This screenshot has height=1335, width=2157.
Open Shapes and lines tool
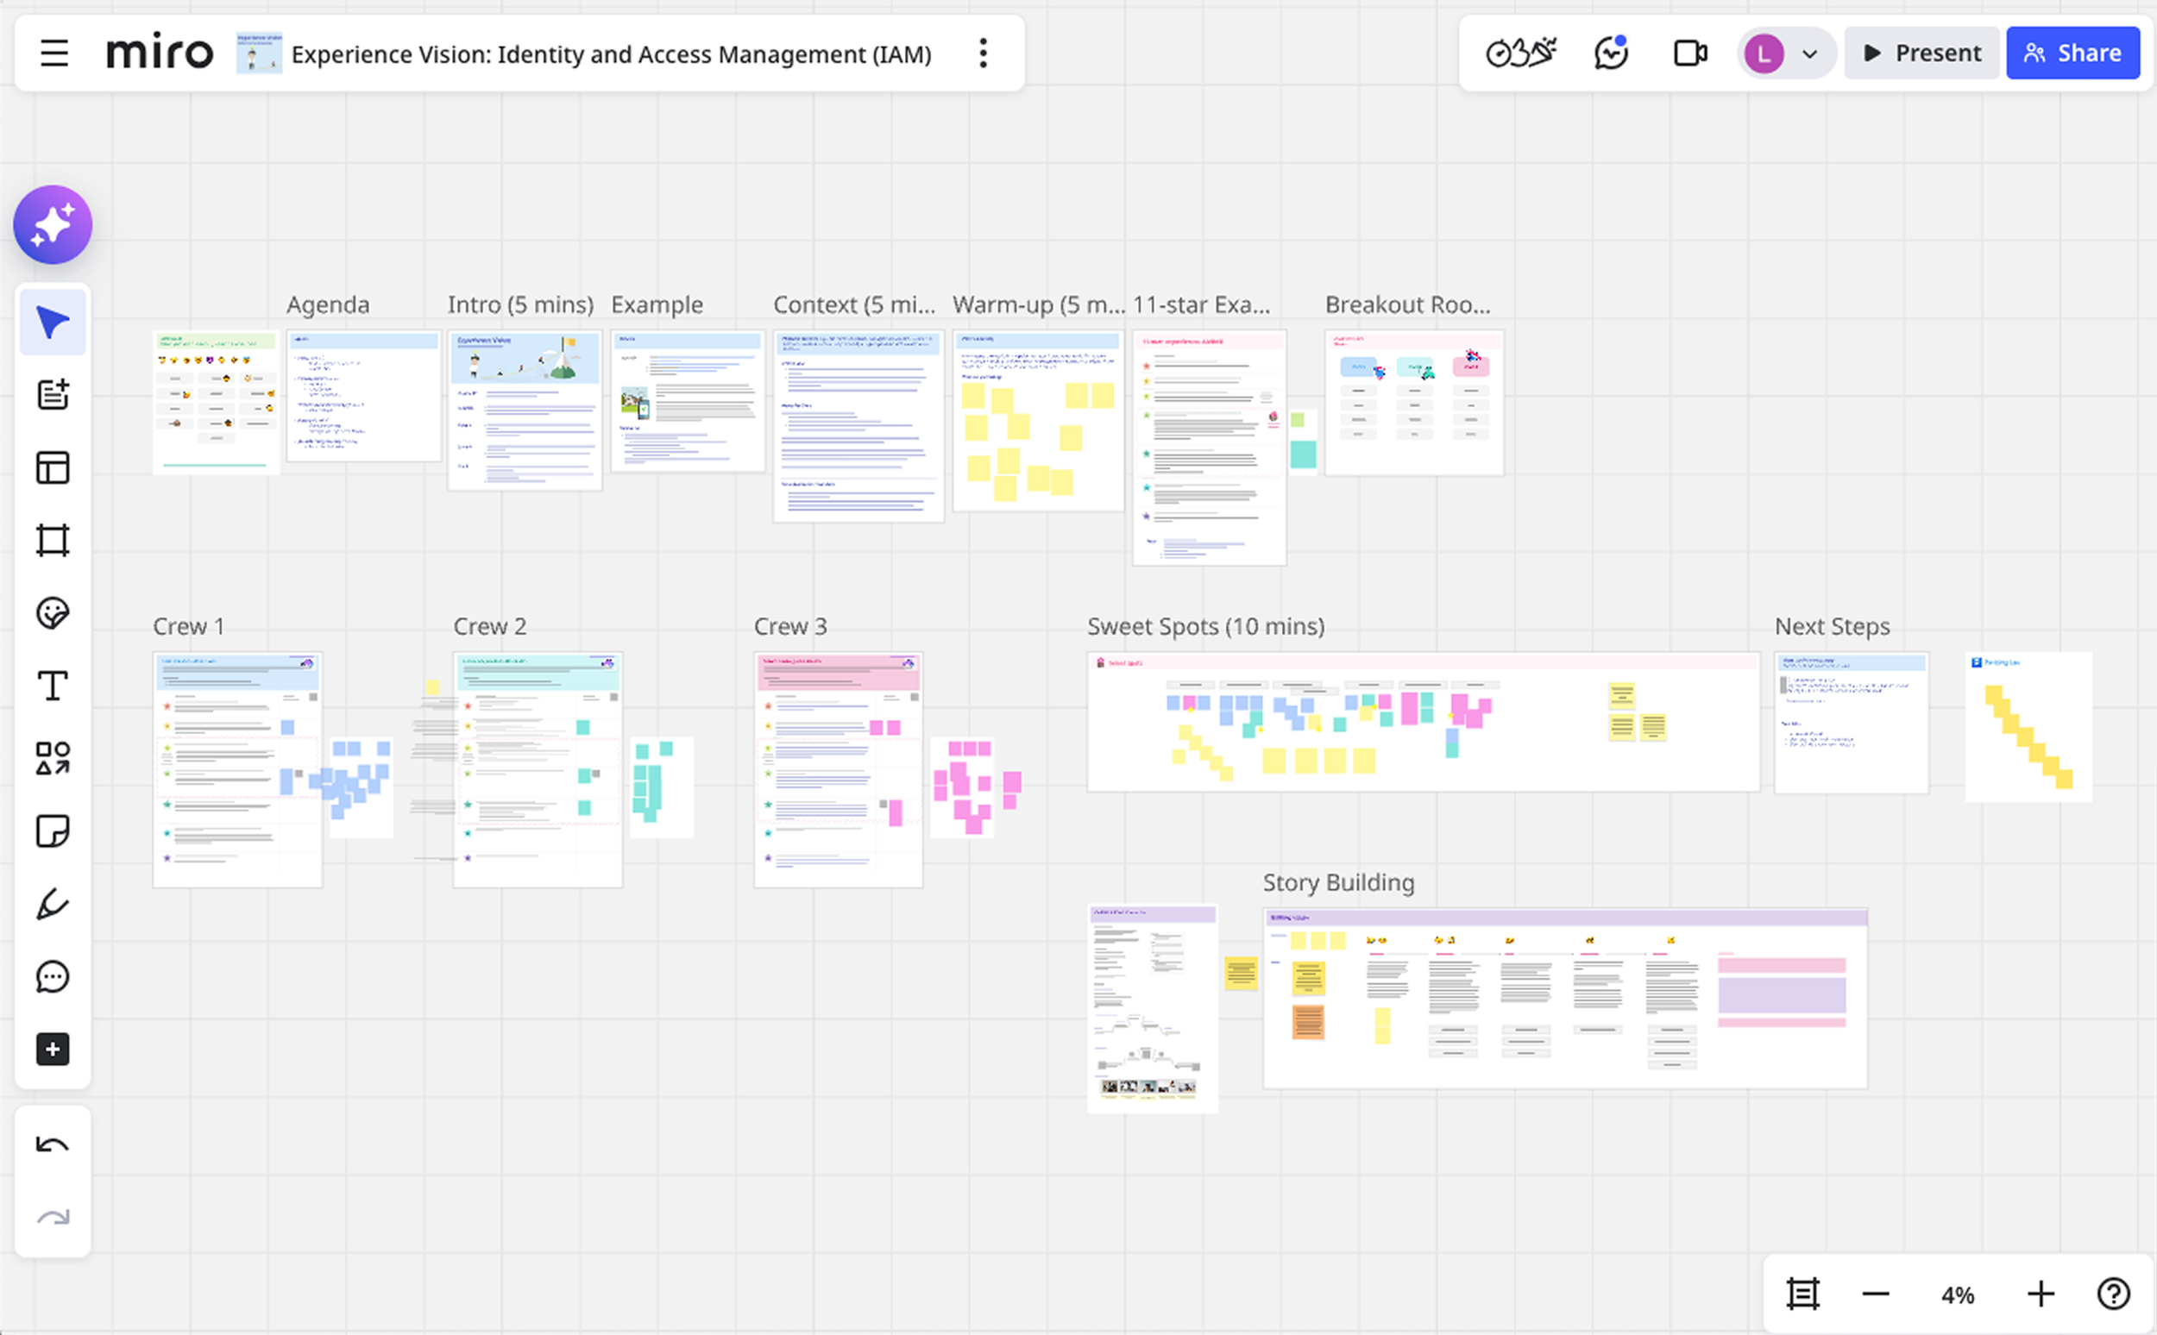(x=52, y=758)
